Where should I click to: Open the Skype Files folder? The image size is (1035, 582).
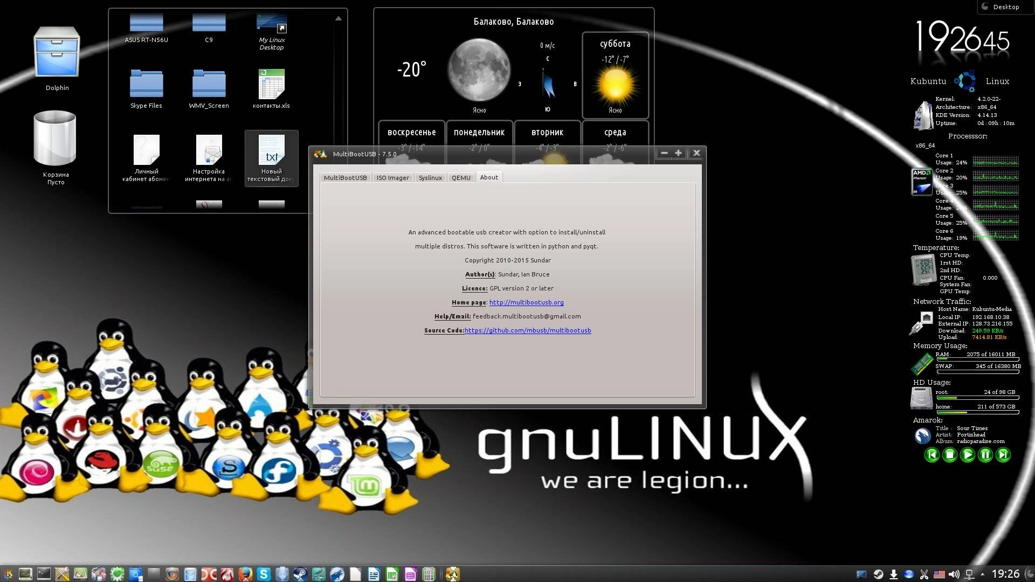pyautogui.click(x=146, y=89)
